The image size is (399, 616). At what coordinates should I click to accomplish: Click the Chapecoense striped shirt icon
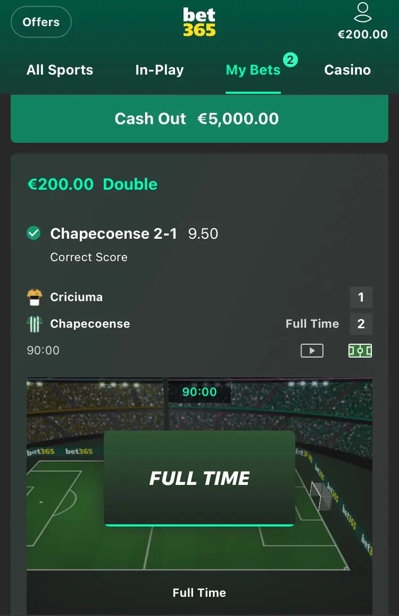click(34, 324)
